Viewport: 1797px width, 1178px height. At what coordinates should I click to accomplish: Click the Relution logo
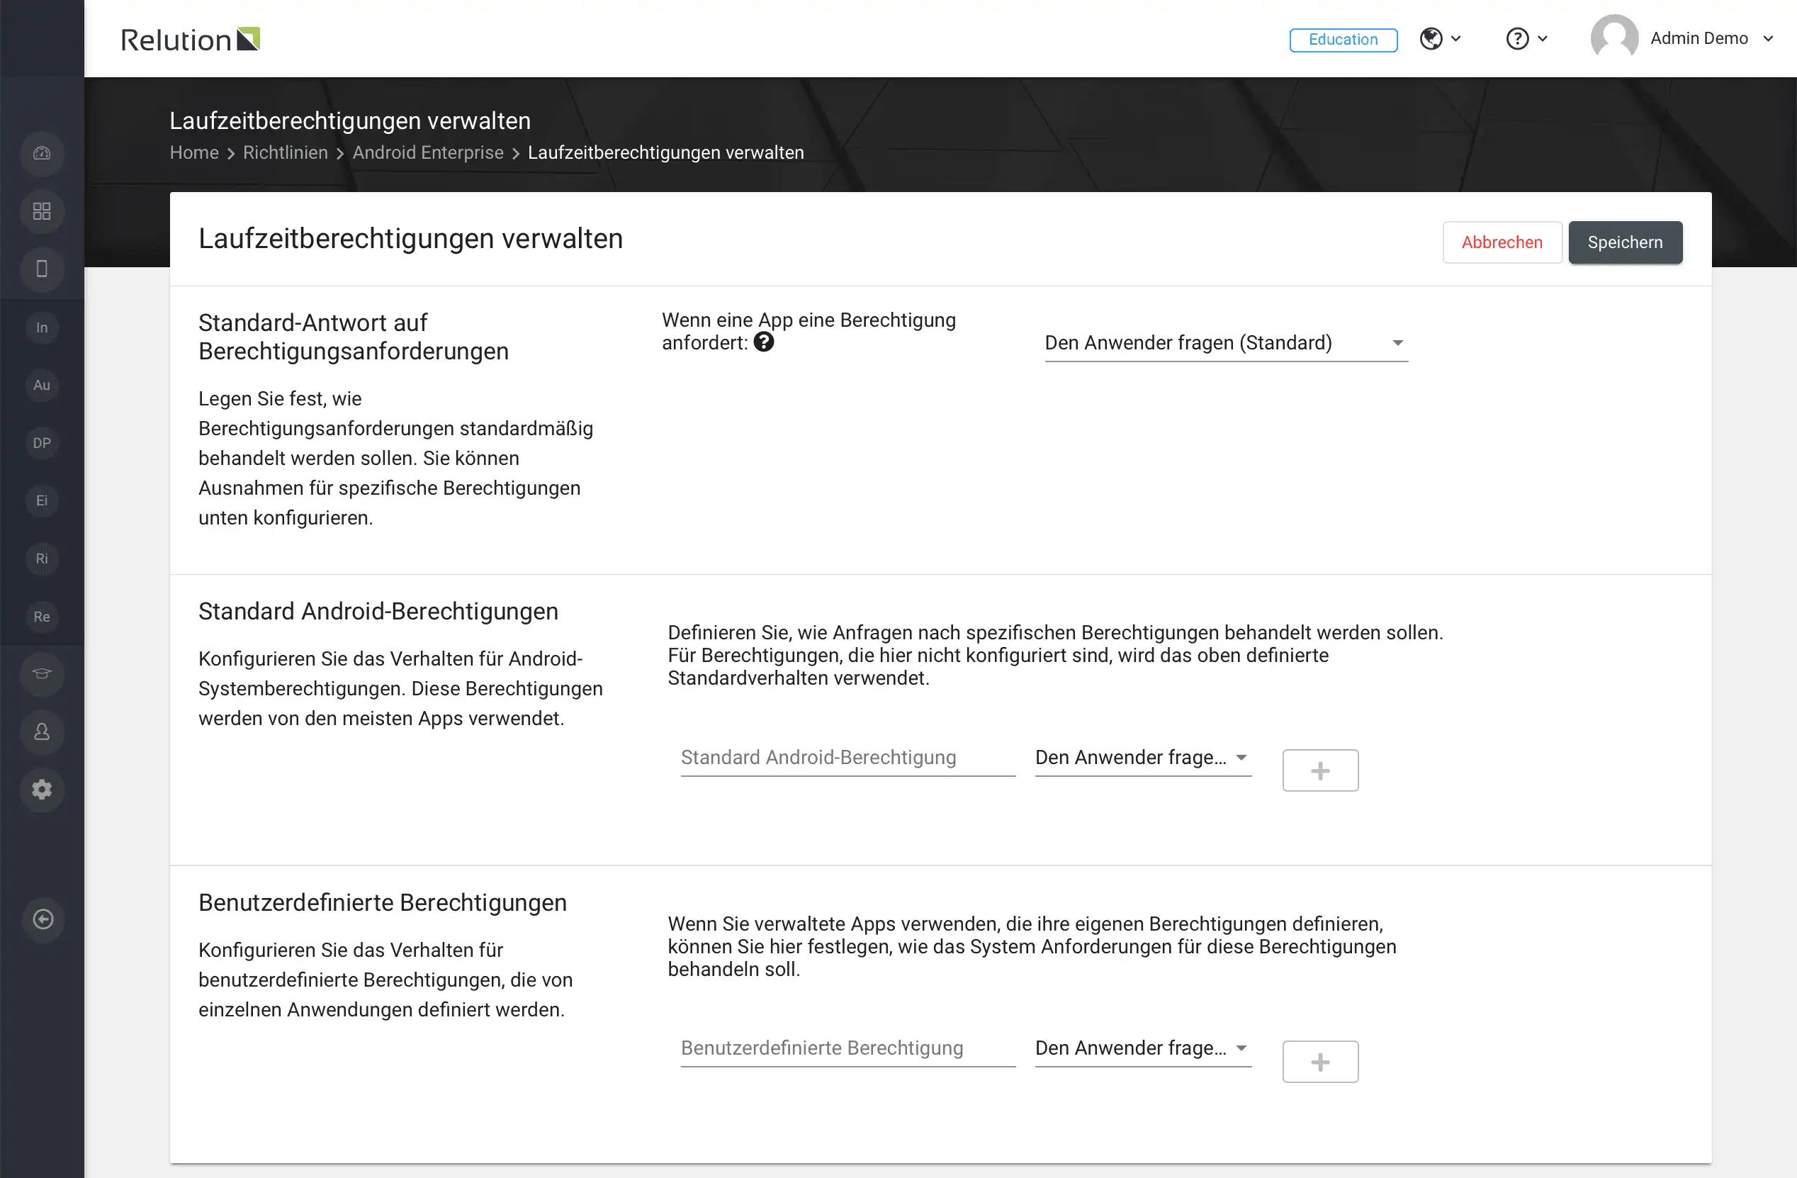(x=191, y=39)
